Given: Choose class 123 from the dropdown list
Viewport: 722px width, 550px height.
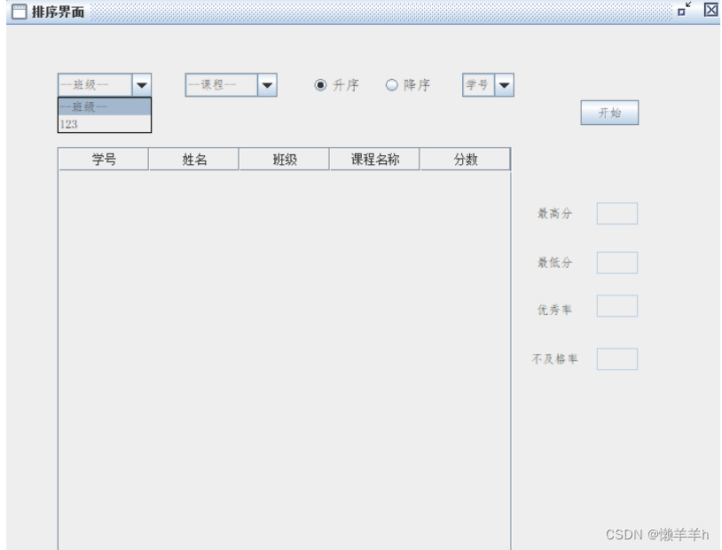Looking at the screenshot, I should point(105,124).
